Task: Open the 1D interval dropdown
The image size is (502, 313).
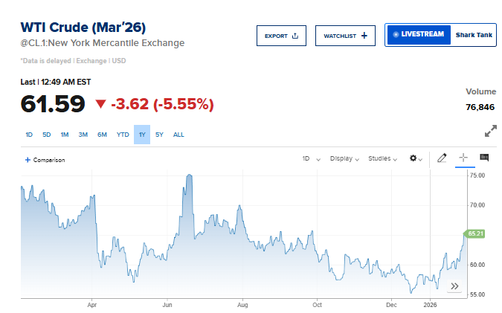Action: pos(310,158)
